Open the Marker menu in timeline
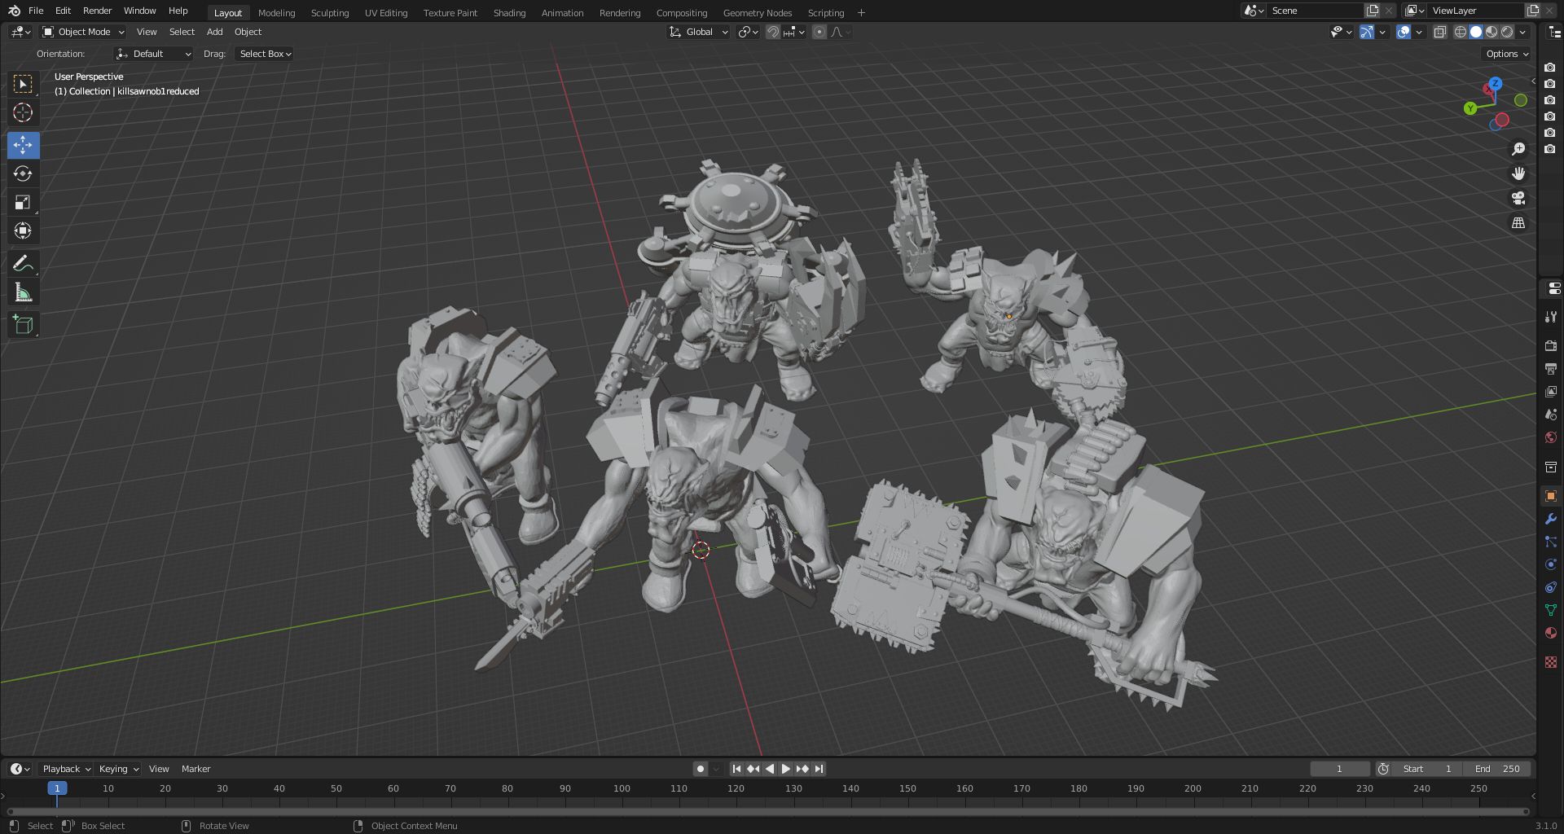The image size is (1564, 834). tap(195, 769)
